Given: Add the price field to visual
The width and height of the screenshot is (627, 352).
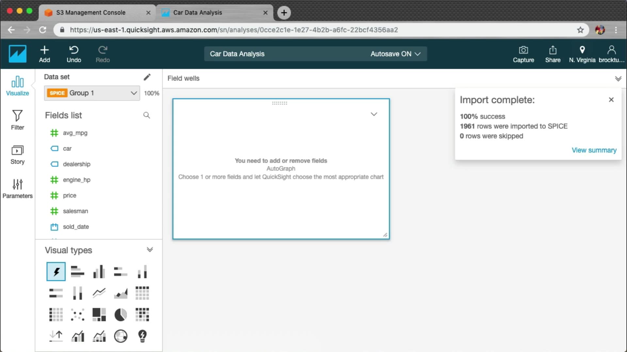Looking at the screenshot, I should coord(70,196).
